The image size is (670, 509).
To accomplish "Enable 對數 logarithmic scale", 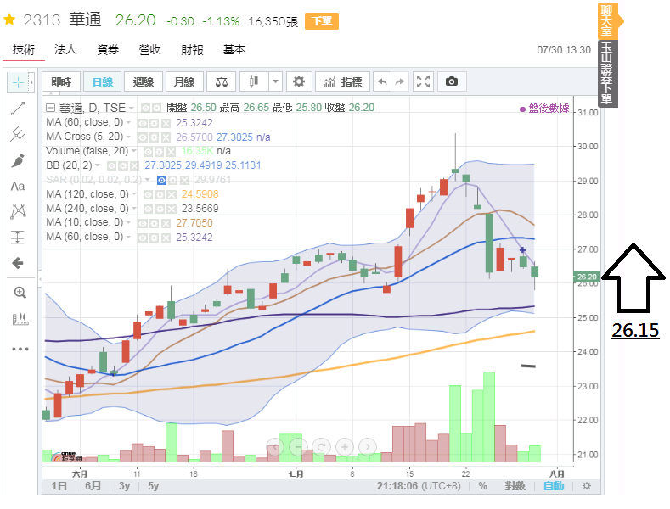I will [x=515, y=486].
